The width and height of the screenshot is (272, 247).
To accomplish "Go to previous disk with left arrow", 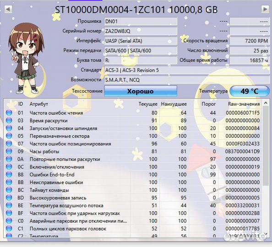I will (x=8, y=9).
